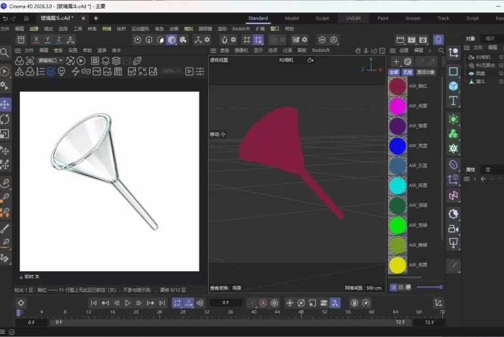Toggle the snap magnet icon
The height and width of the screenshot is (337, 504).
(x=224, y=39)
